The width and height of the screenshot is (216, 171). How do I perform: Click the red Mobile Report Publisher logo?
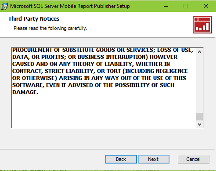click(x=202, y=25)
